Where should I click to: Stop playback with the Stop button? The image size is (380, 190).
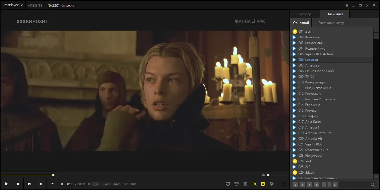(18, 184)
